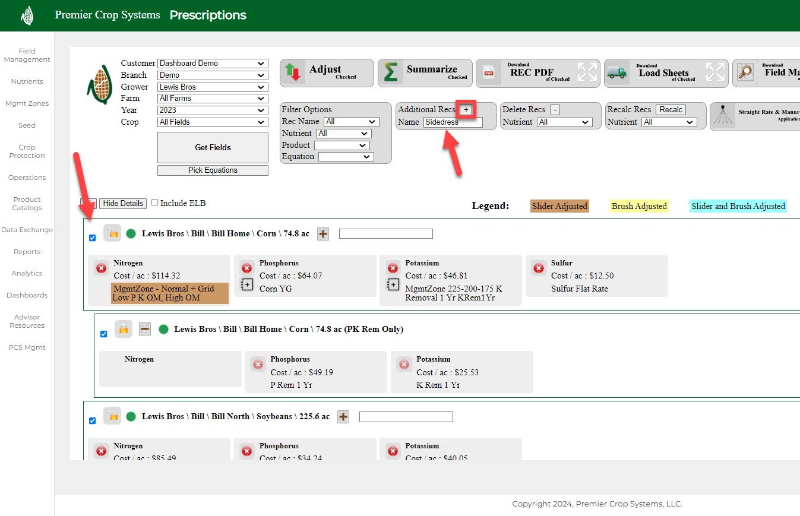Click the Load Sheets truck icon

pyautogui.click(x=617, y=72)
